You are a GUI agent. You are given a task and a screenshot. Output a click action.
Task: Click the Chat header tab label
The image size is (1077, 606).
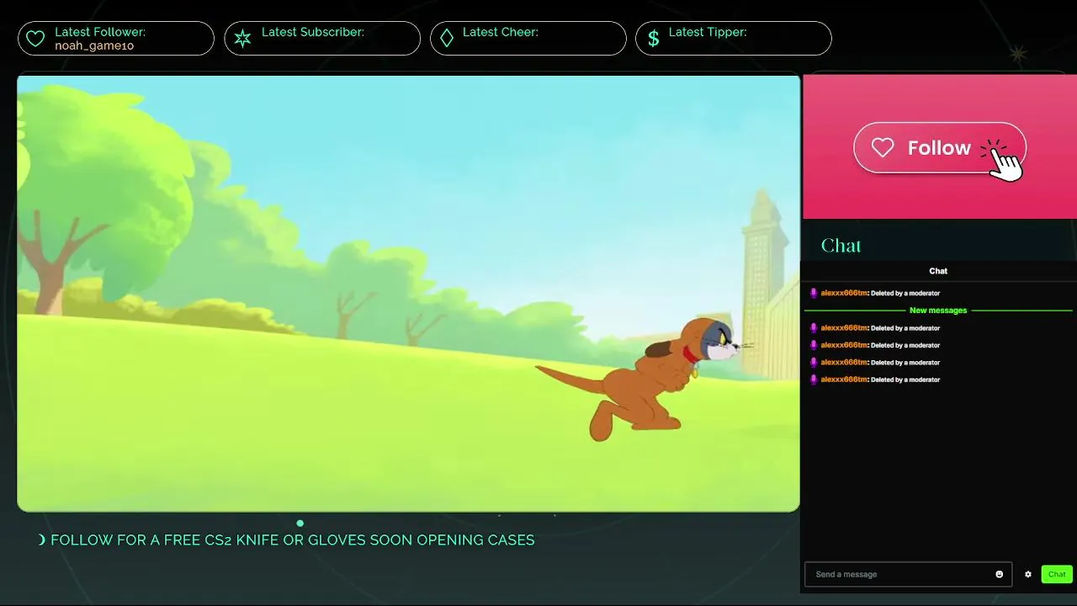tap(938, 271)
